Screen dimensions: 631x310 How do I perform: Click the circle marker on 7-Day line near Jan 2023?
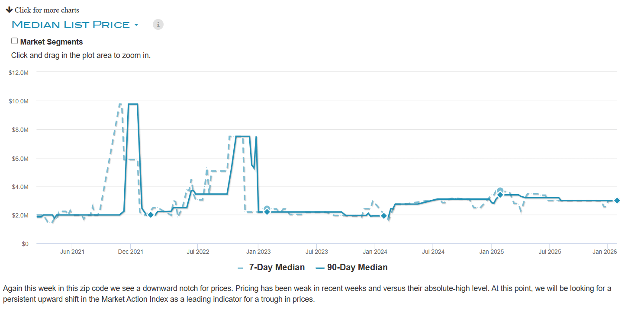point(267,209)
